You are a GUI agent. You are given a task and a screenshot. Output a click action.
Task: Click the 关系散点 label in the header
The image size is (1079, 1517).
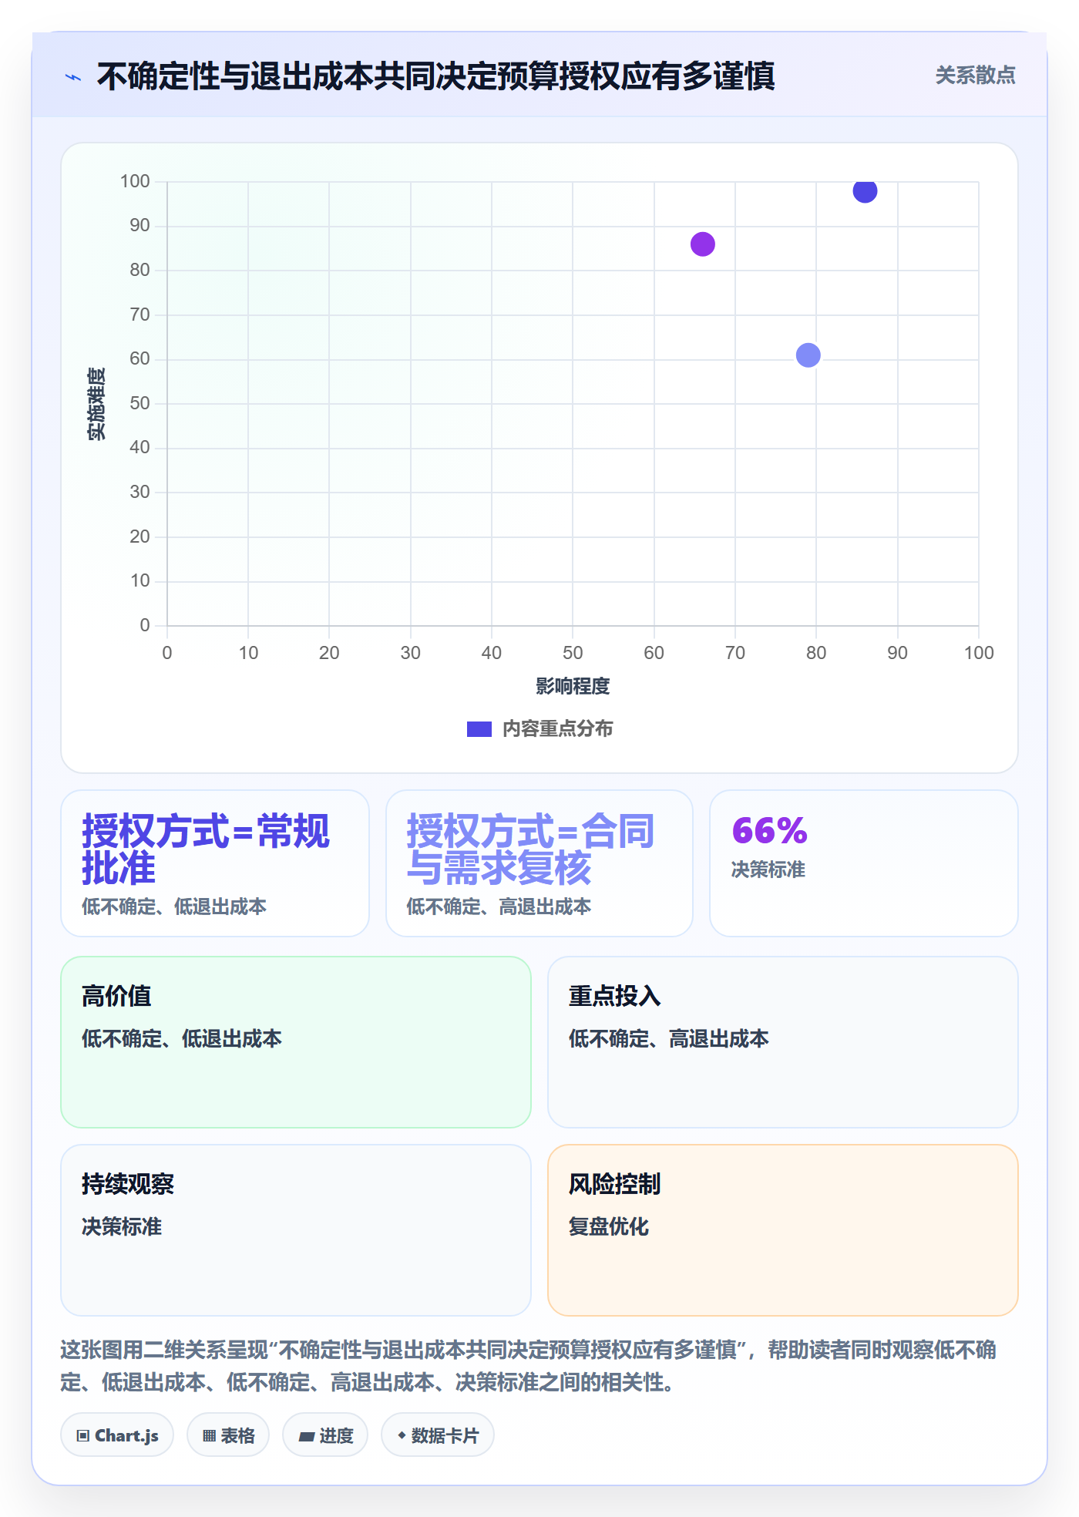(975, 76)
